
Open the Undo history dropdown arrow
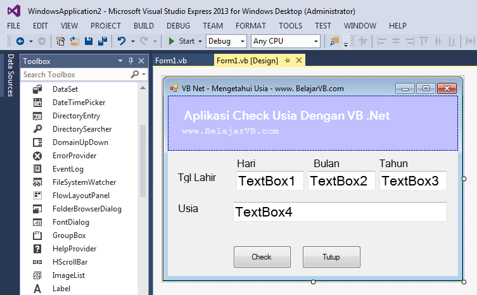point(133,41)
